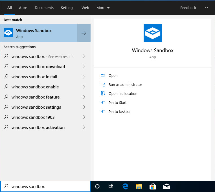This screenshot has height=192, width=215.
Task: Pin Windows Sandbox to Start
Action: click(117, 103)
